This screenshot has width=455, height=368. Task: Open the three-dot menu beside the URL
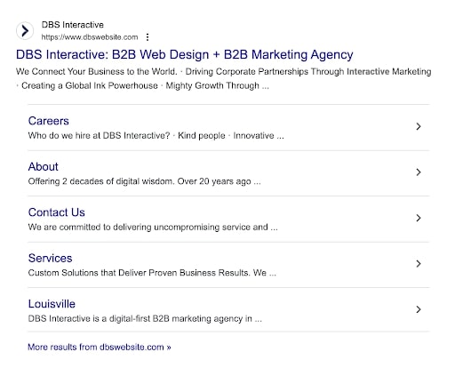coord(148,37)
